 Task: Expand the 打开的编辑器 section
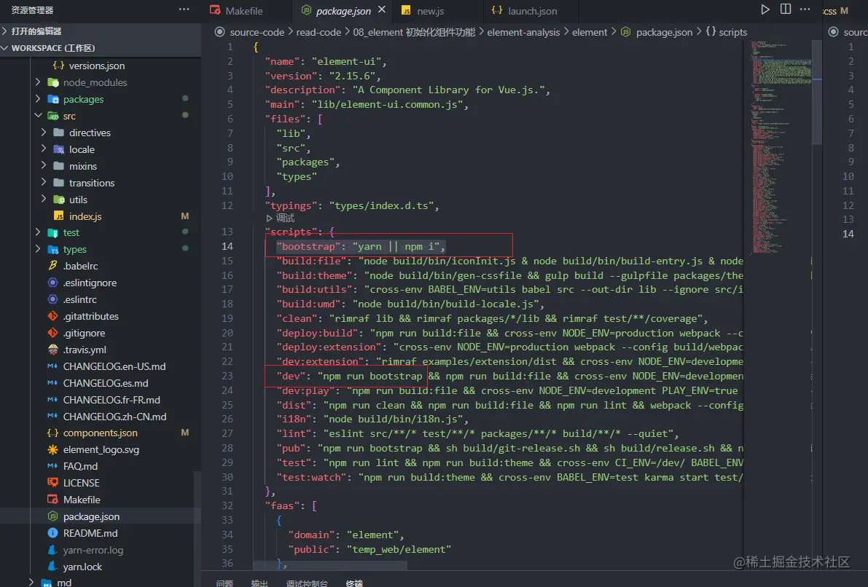36,31
